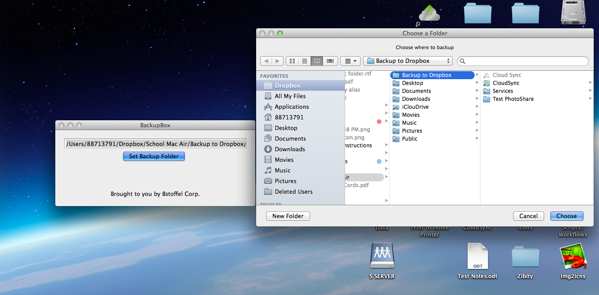599x295 pixels.
Task: Expand the Test PhotoShare folder arrow
Action: 591,99
